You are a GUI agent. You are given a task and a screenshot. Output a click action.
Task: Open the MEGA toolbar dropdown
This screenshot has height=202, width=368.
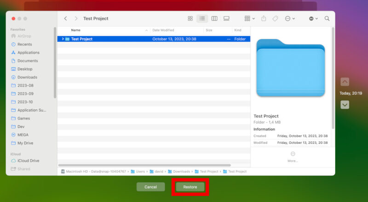[313, 18]
